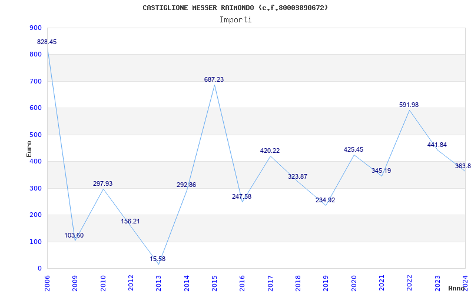
Task: Click the 2017 x-axis year label
Action: [270, 283]
